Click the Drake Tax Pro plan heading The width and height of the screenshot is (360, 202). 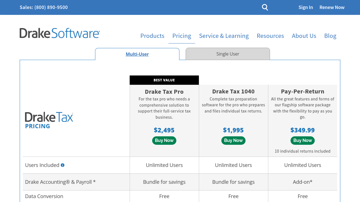point(164,92)
